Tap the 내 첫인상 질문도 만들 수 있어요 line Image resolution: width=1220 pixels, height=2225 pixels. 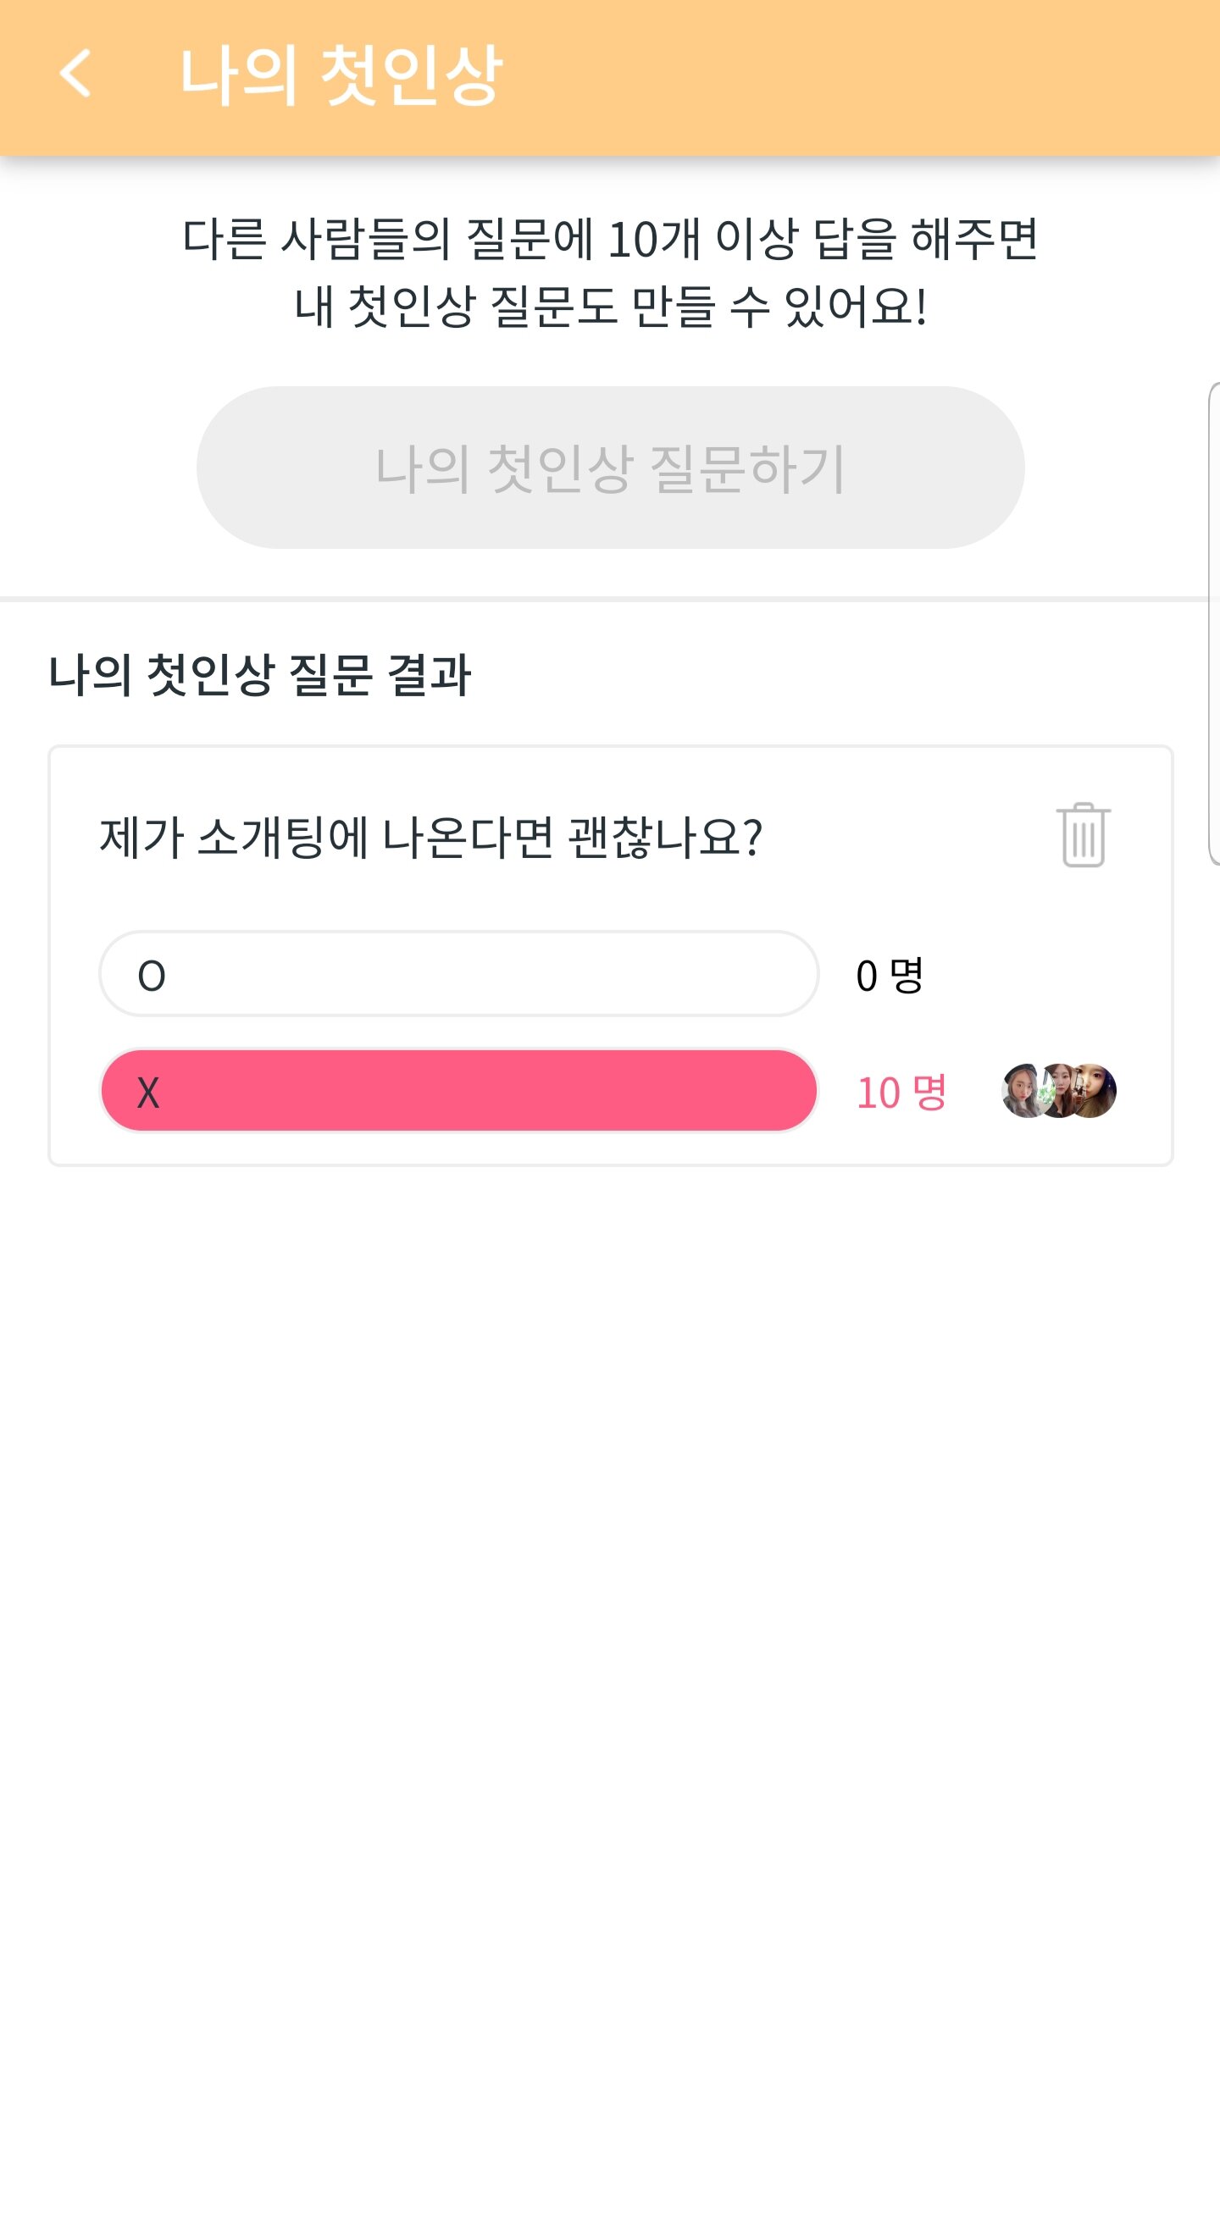(609, 307)
